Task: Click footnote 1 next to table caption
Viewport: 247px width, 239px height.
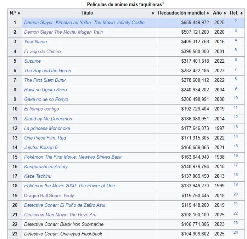Action: coord(163,3)
